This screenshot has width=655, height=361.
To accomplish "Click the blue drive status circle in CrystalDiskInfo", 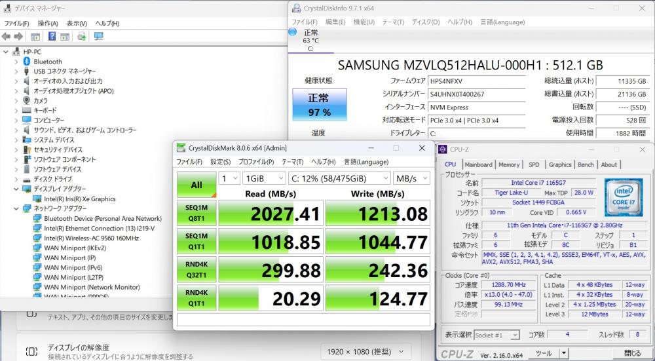I will tap(293, 31).
